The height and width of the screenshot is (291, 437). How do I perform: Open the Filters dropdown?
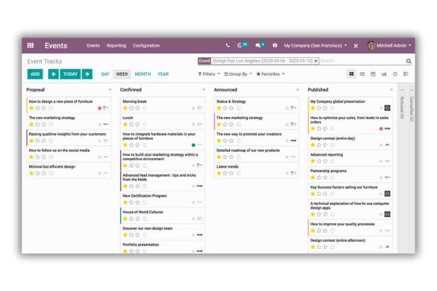coord(209,74)
